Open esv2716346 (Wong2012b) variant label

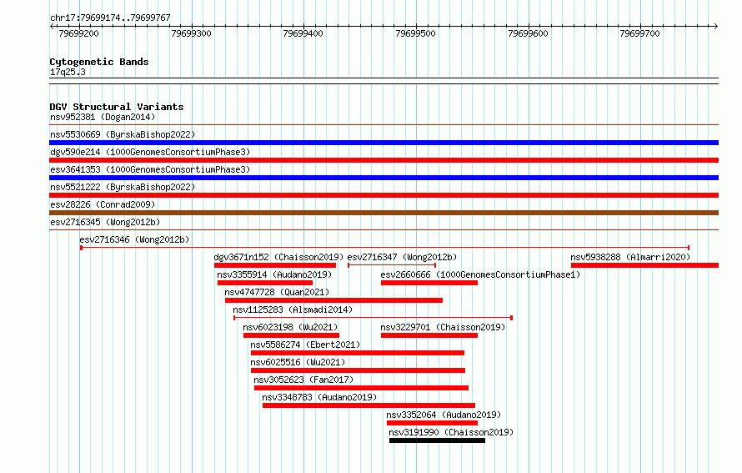pos(134,239)
